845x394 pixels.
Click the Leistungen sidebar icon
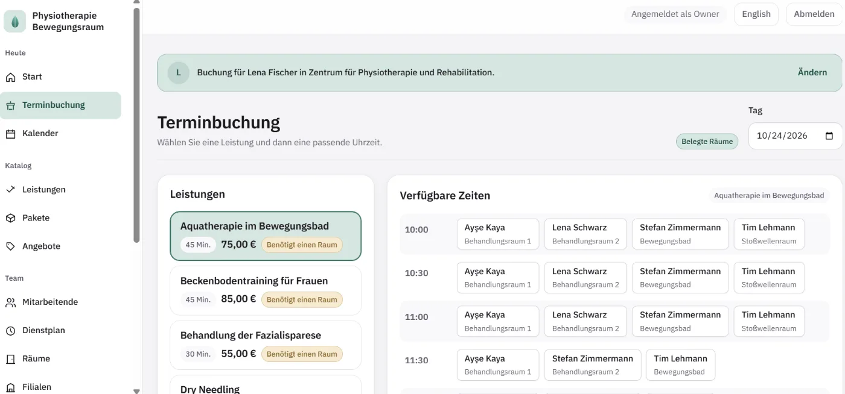(10, 190)
